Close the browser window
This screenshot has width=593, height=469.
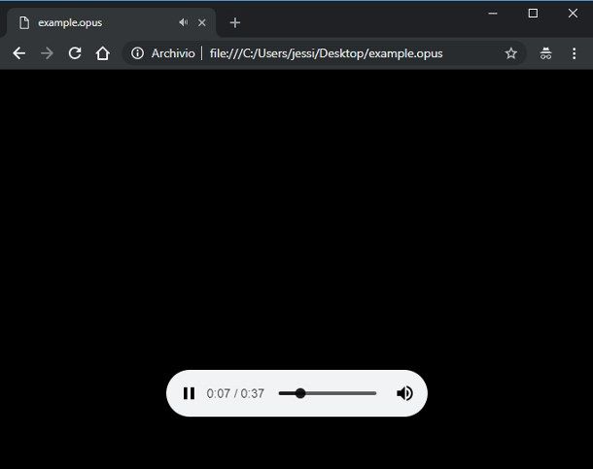coord(573,14)
